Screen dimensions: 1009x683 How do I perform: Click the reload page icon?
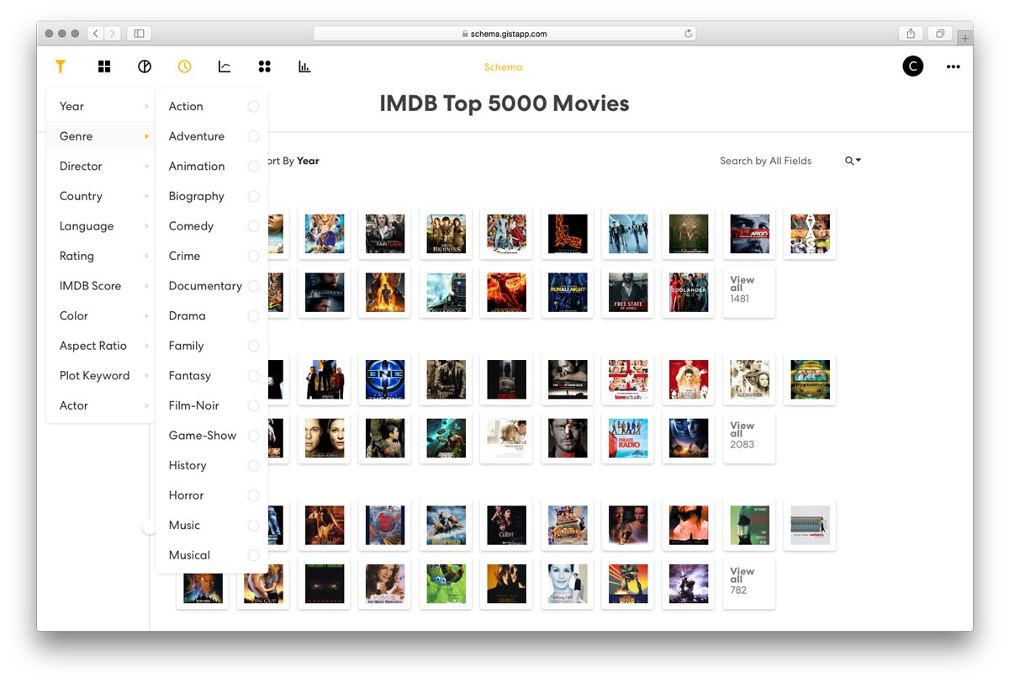689,34
